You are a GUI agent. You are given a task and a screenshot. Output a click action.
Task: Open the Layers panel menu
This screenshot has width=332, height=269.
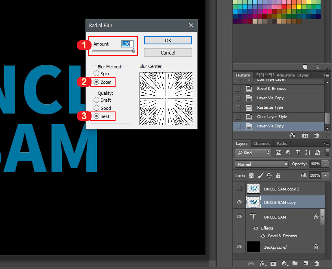click(326, 144)
